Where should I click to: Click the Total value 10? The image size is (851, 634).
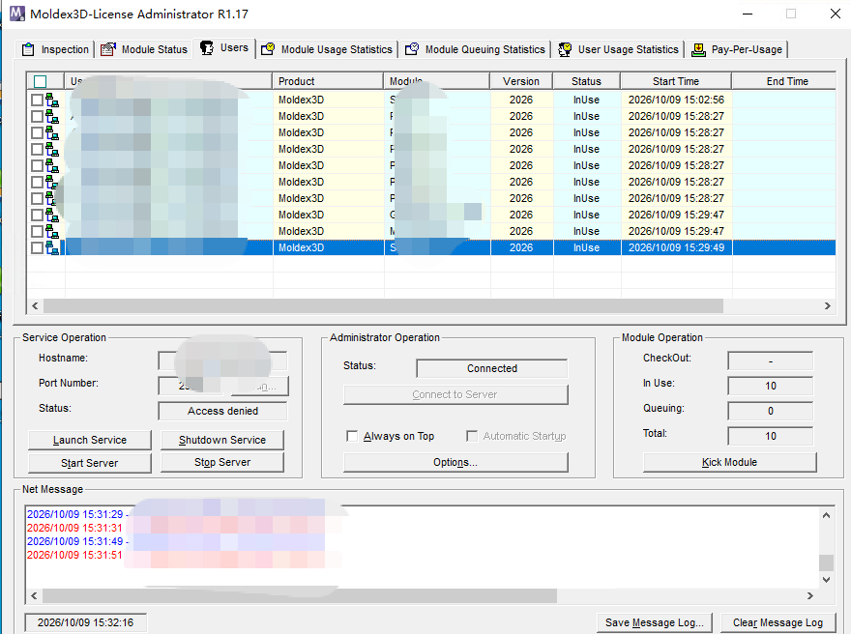771,436
